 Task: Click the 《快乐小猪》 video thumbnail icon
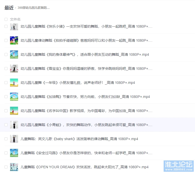[14, 27]
